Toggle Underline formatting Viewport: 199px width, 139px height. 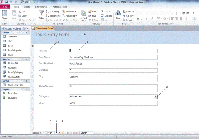(146, 19)
